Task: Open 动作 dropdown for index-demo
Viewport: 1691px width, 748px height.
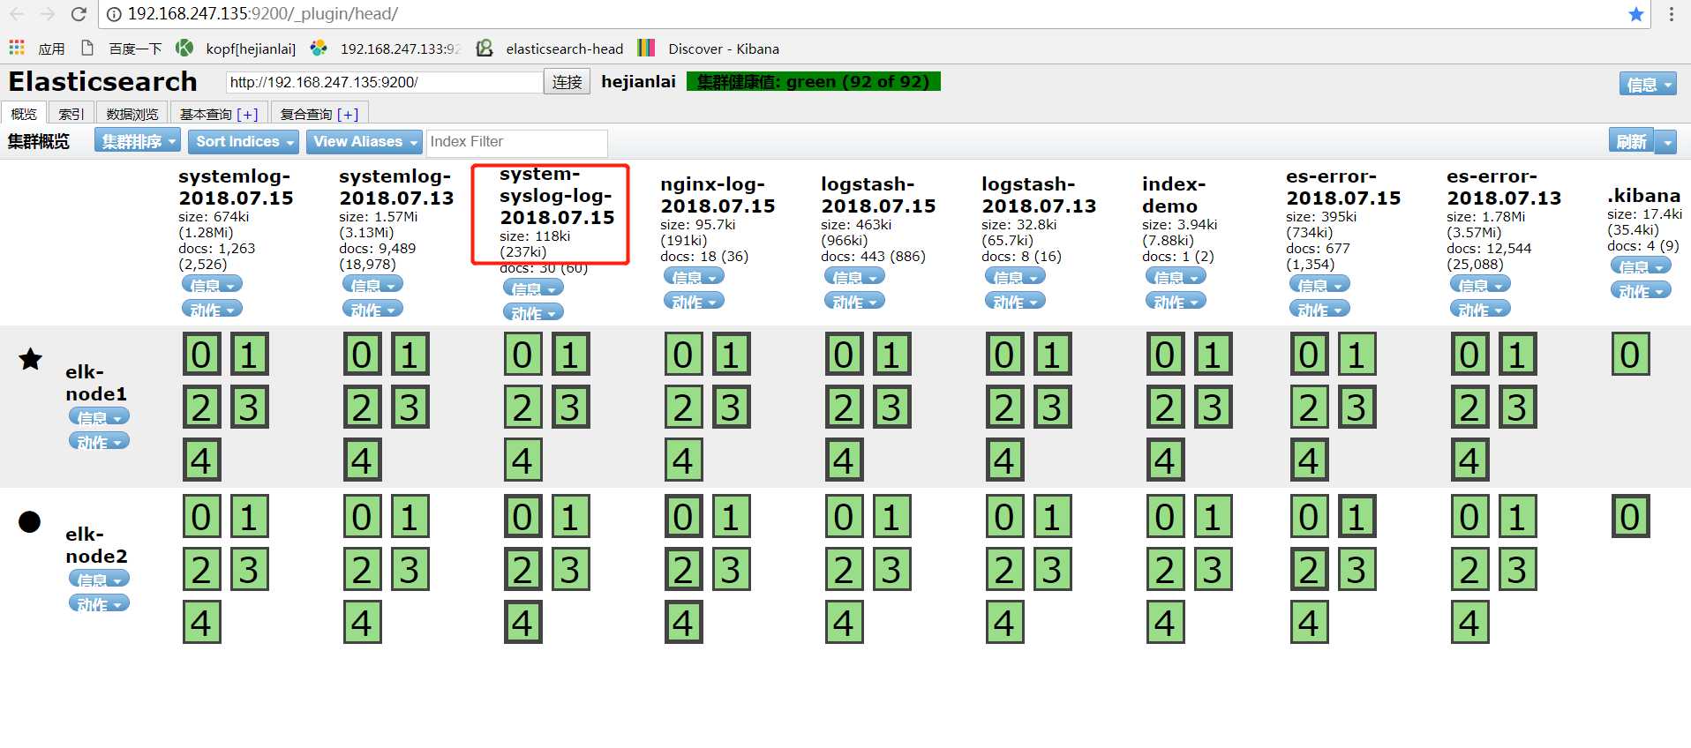Action: pos(1176,301)
